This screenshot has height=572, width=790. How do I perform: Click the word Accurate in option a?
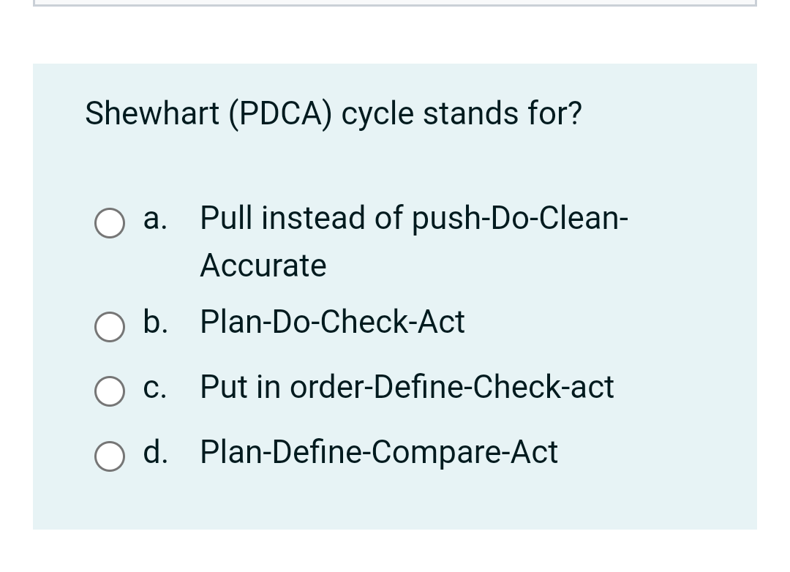tap(263, 266)
